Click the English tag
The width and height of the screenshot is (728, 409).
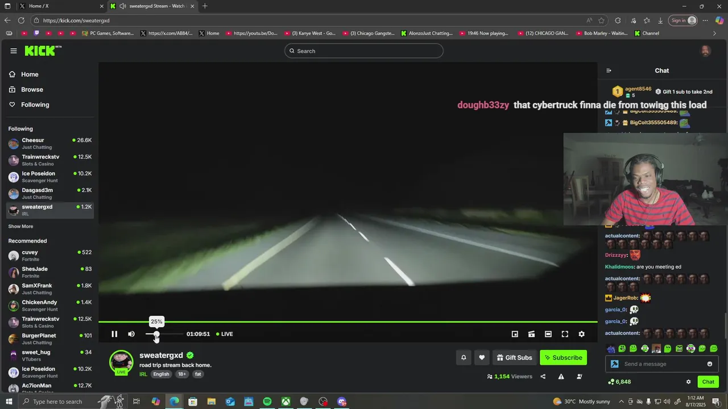tap(162, 374)
